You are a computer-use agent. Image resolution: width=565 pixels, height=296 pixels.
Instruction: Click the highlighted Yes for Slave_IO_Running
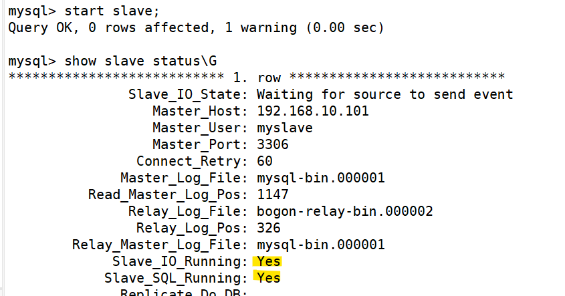[267, 261]
